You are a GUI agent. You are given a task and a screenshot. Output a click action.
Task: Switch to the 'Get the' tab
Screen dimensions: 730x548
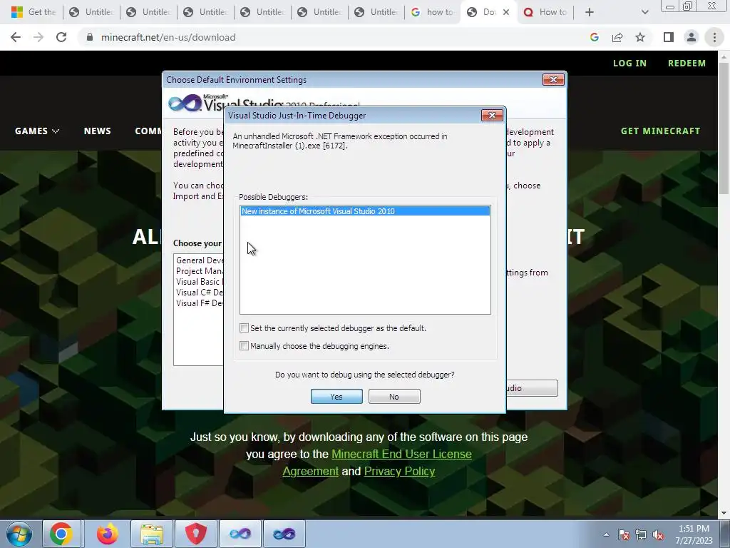(33, 12)
